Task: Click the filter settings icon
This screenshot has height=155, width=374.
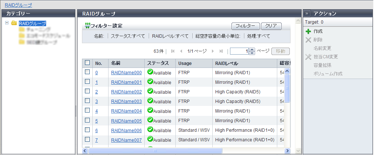Action: 88,26
